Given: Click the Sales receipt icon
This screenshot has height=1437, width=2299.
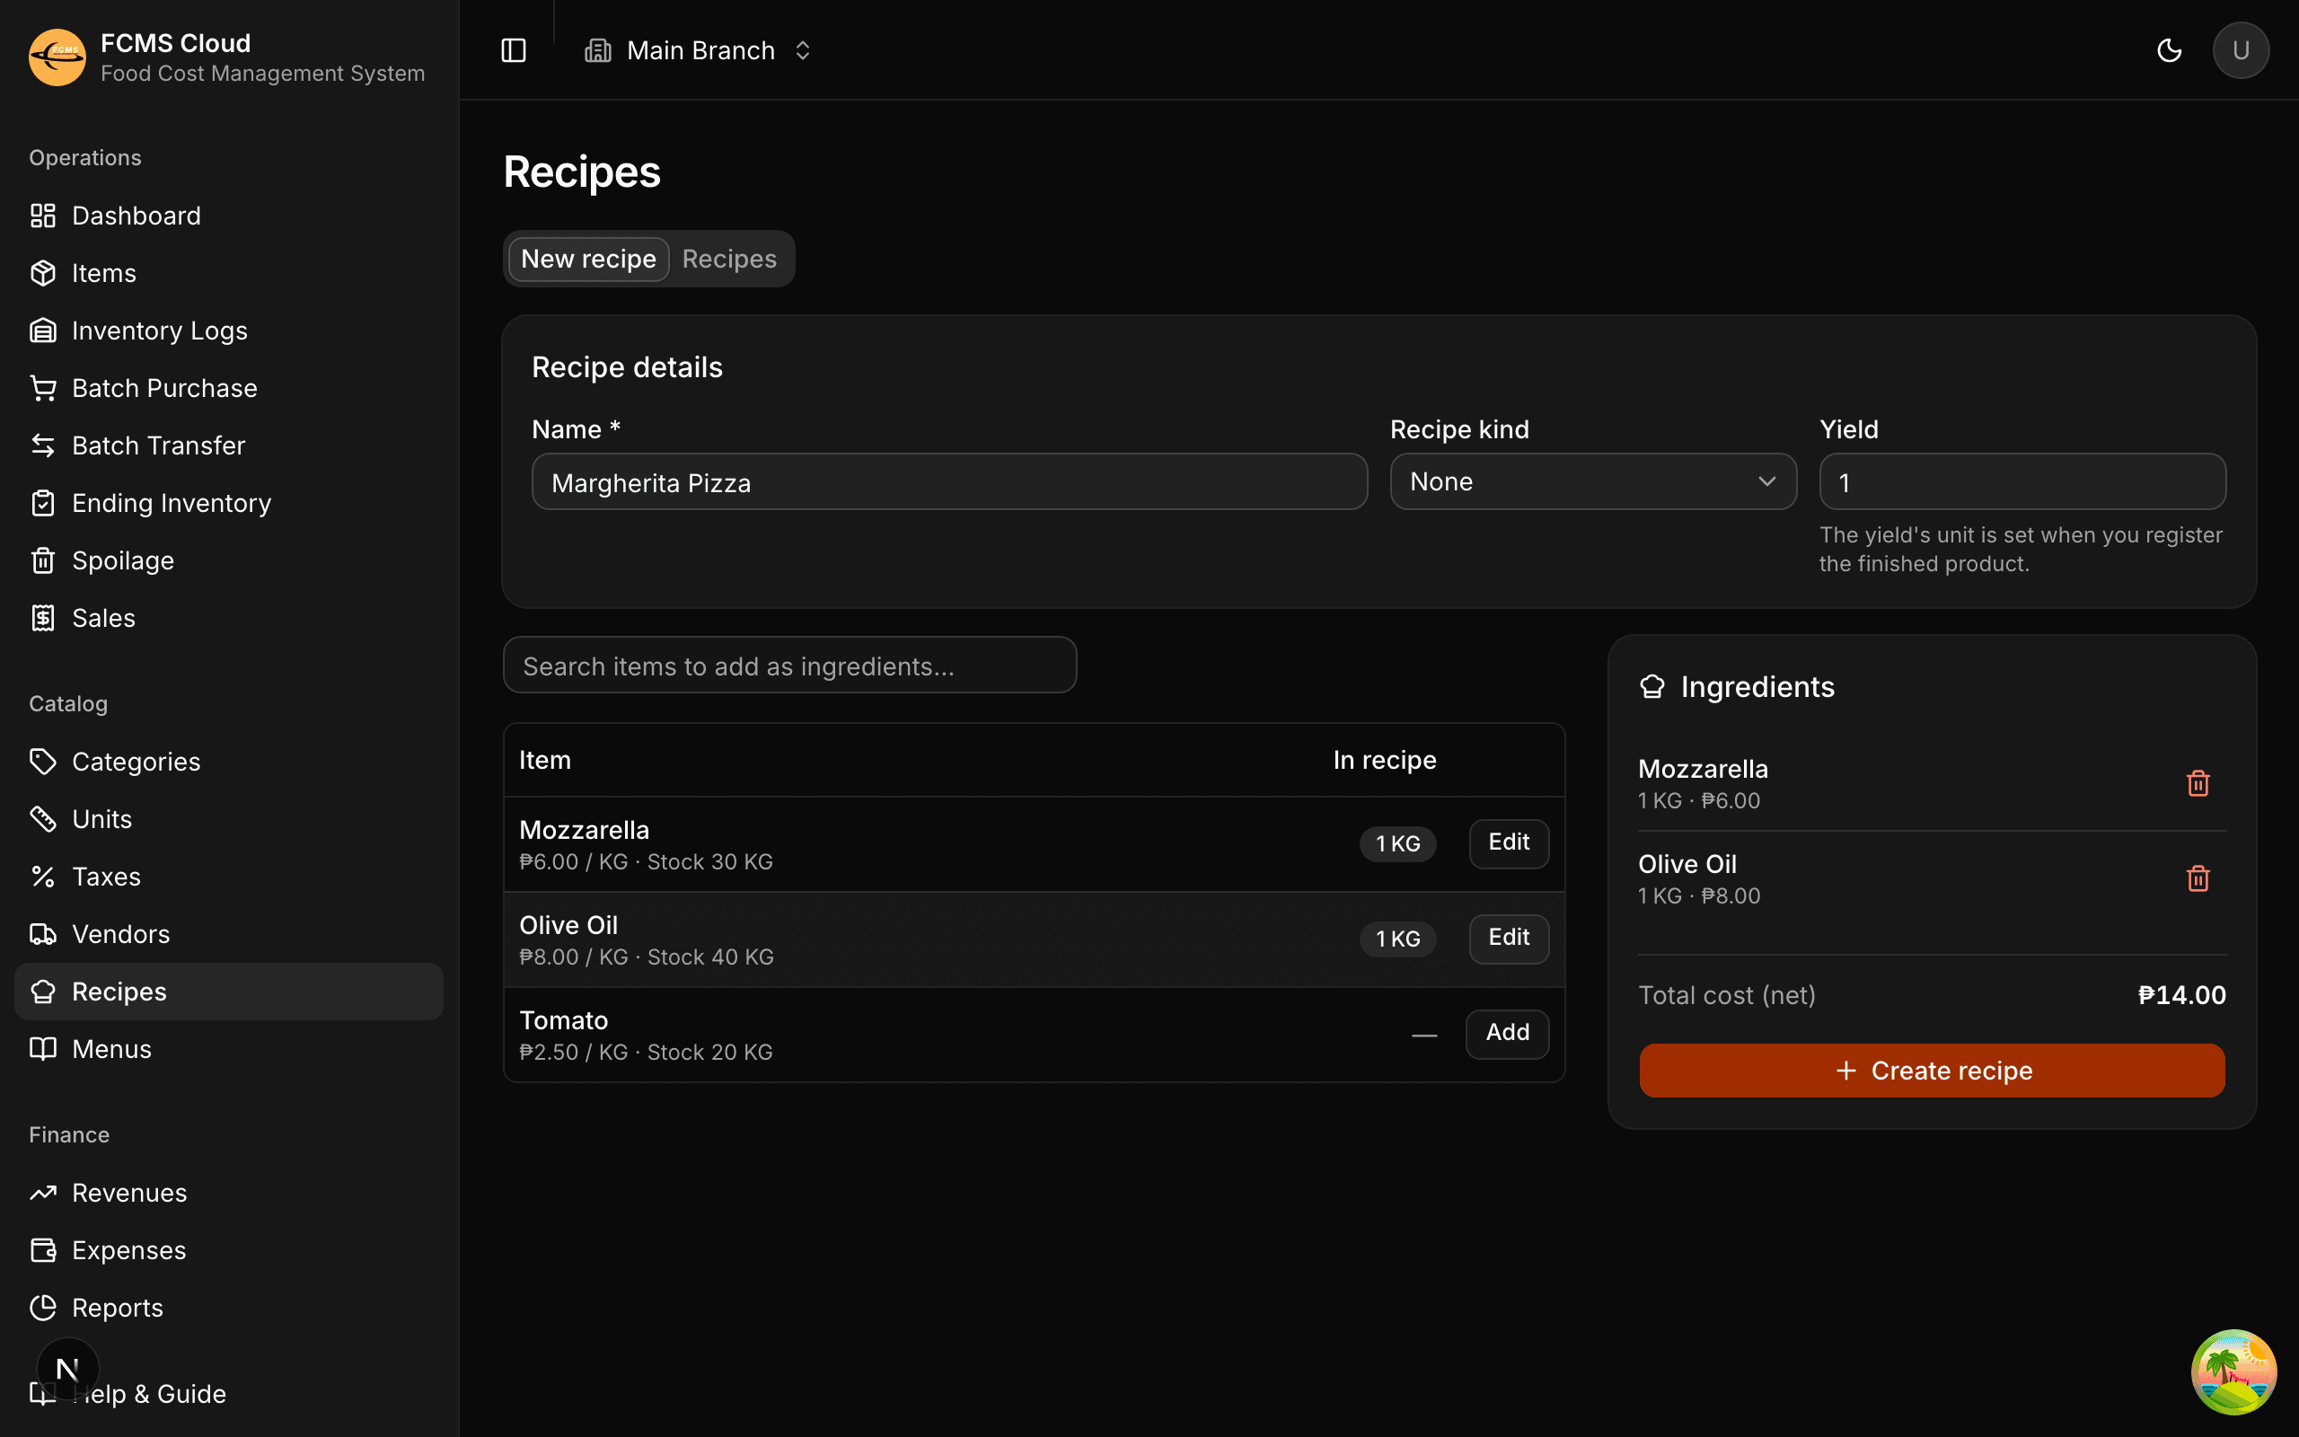Looking at the screenshot, I should point(43,618).
